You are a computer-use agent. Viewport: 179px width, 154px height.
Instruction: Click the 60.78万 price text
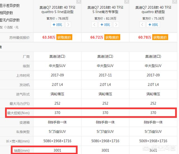click(145, 37)
